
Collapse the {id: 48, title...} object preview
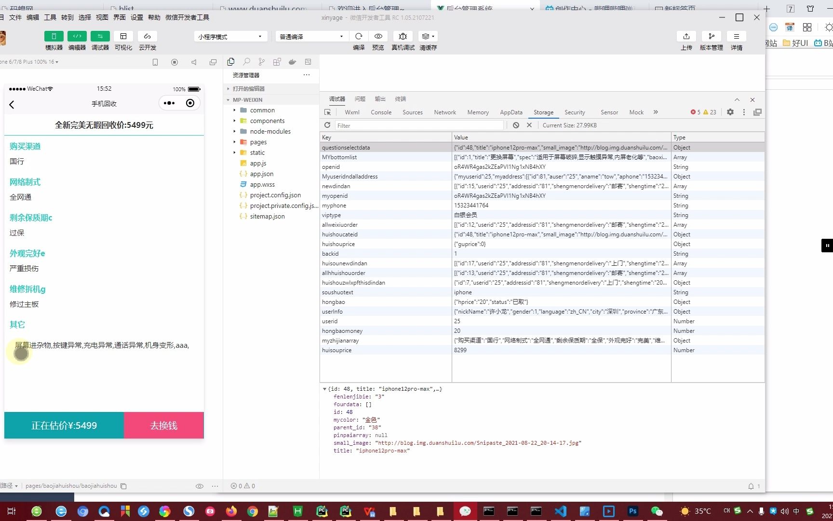pyautogui.click(x=324, y=389)
